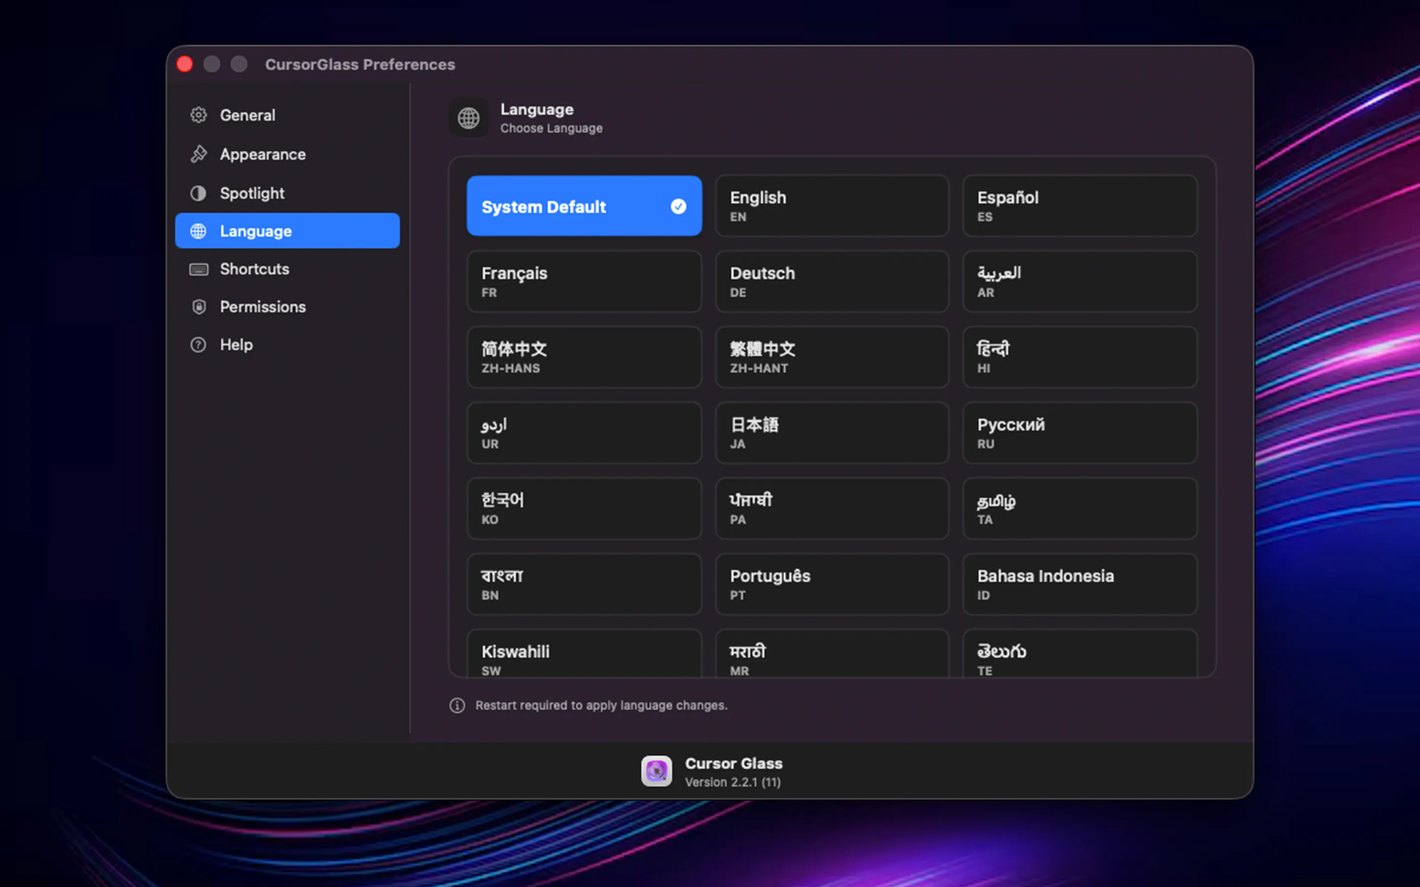Click the 'Cursor Glass' app name text
The image size is (1420, 887).
coord(734,763)
